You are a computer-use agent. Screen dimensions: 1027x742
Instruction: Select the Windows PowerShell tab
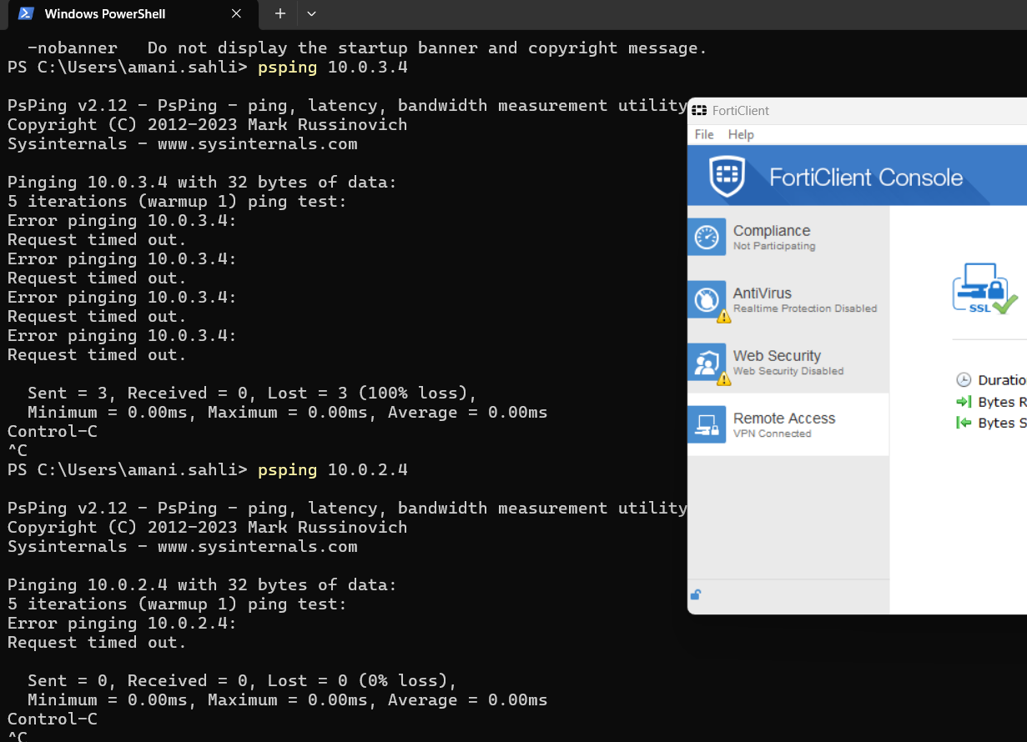[108, 14]
